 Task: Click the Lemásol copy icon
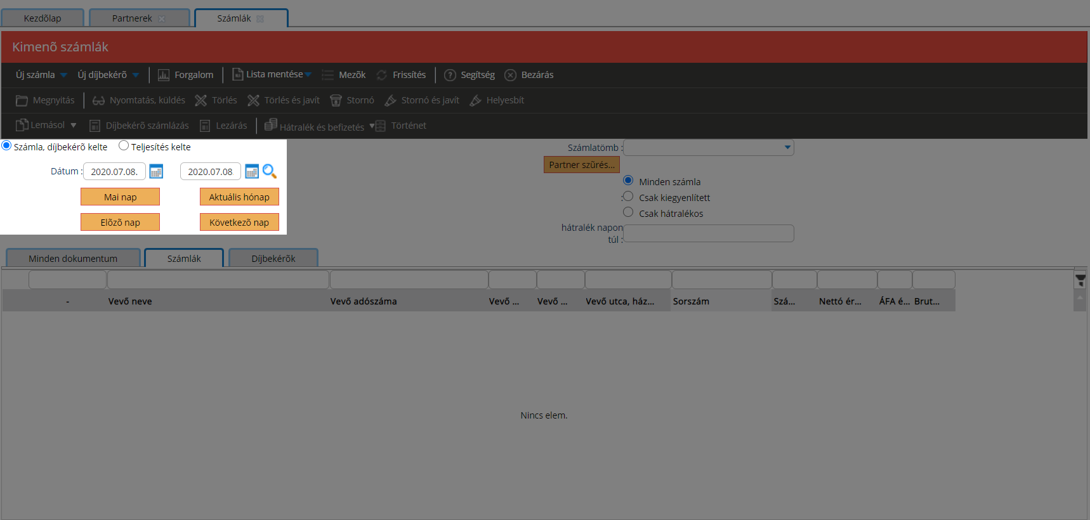[x=22, y=125]
